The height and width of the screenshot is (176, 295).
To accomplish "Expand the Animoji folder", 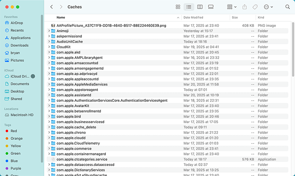I will 49,31.
